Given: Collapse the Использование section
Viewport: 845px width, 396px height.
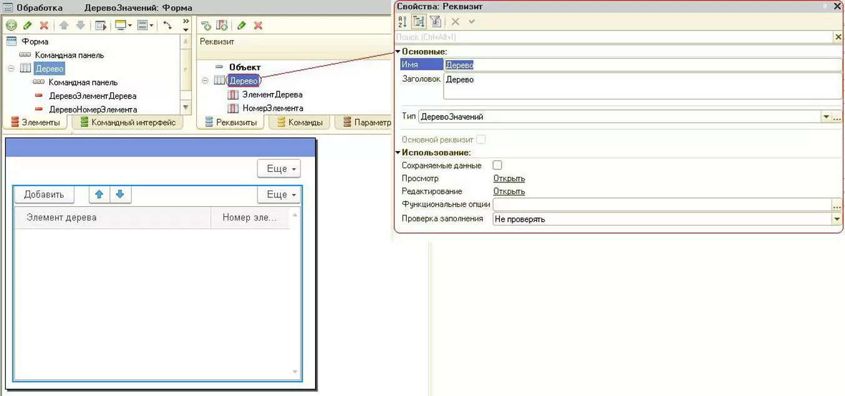Looking at the screenshot, I should 398,152.
